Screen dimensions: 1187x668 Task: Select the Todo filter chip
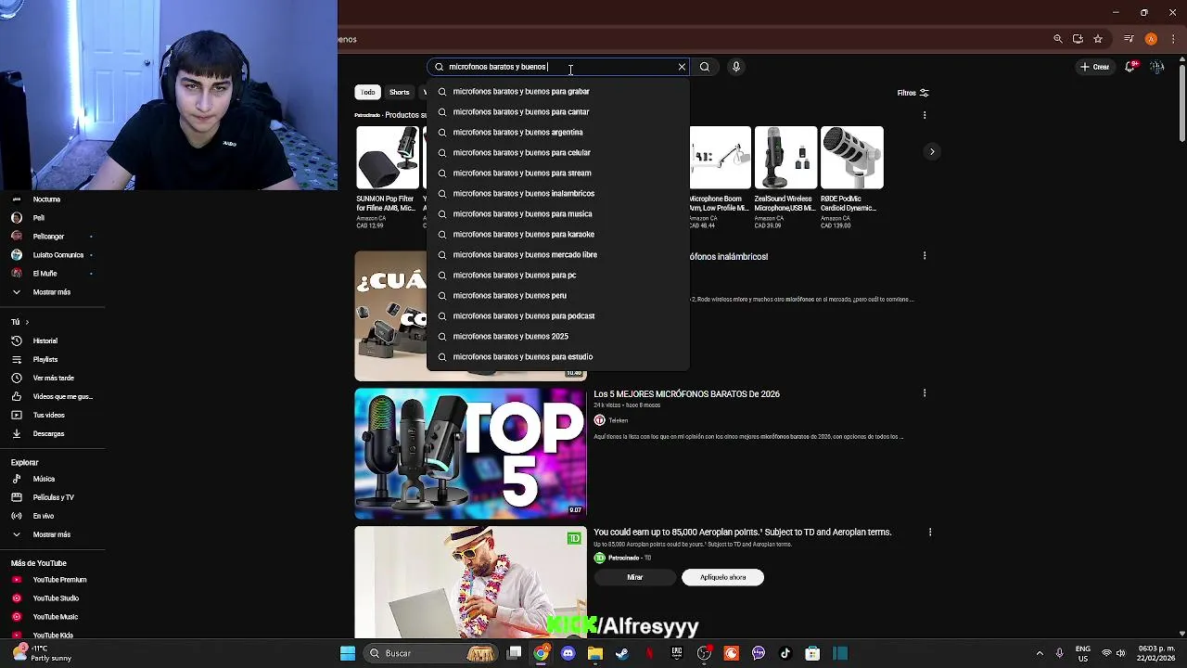click(x=368, y=92)
